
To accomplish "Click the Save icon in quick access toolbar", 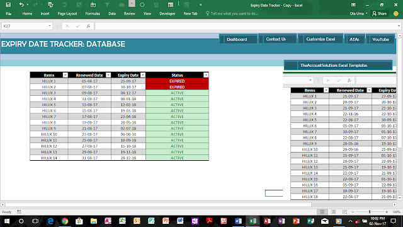I will tap(8, 4).
